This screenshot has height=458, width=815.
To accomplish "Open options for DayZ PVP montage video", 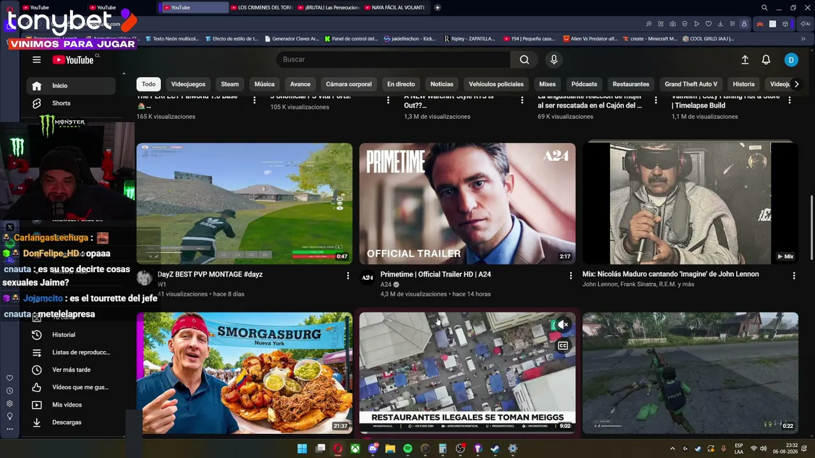I will click(348, 275).
